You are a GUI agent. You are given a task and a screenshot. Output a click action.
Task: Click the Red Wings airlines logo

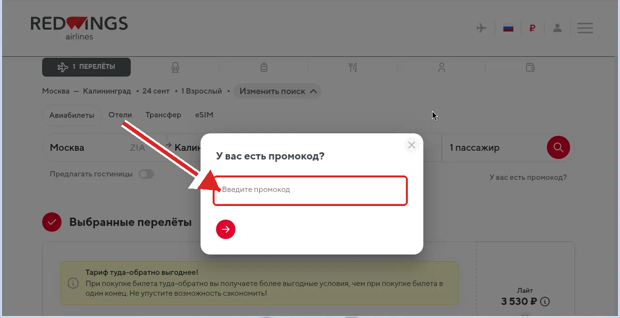click(79, 28)
